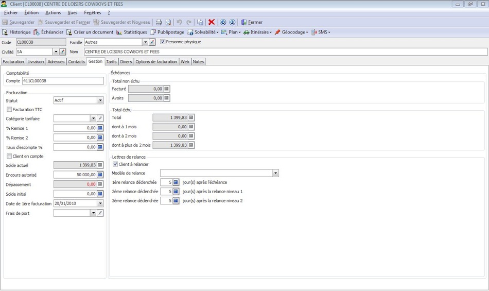This screenshot has width=489, height=291.
Task: Switch to the Contacts tab
Action: click(x=76, y=62)
